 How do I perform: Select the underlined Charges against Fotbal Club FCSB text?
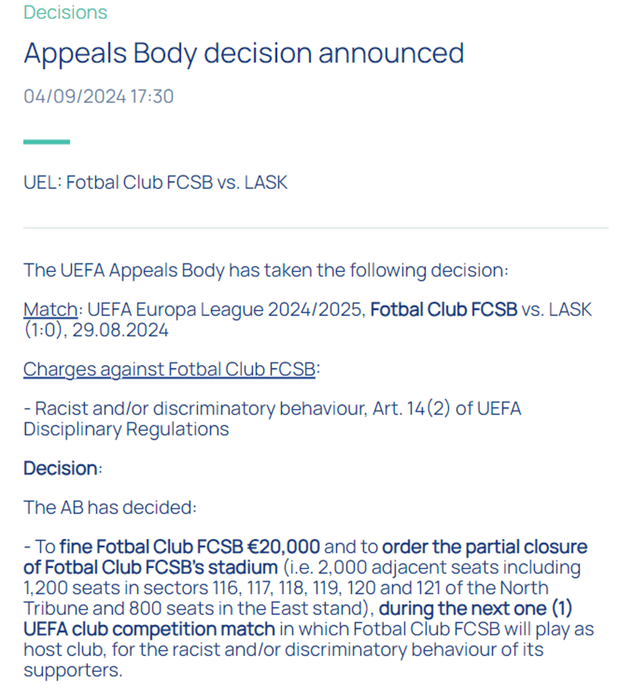(x=169, y=369)
